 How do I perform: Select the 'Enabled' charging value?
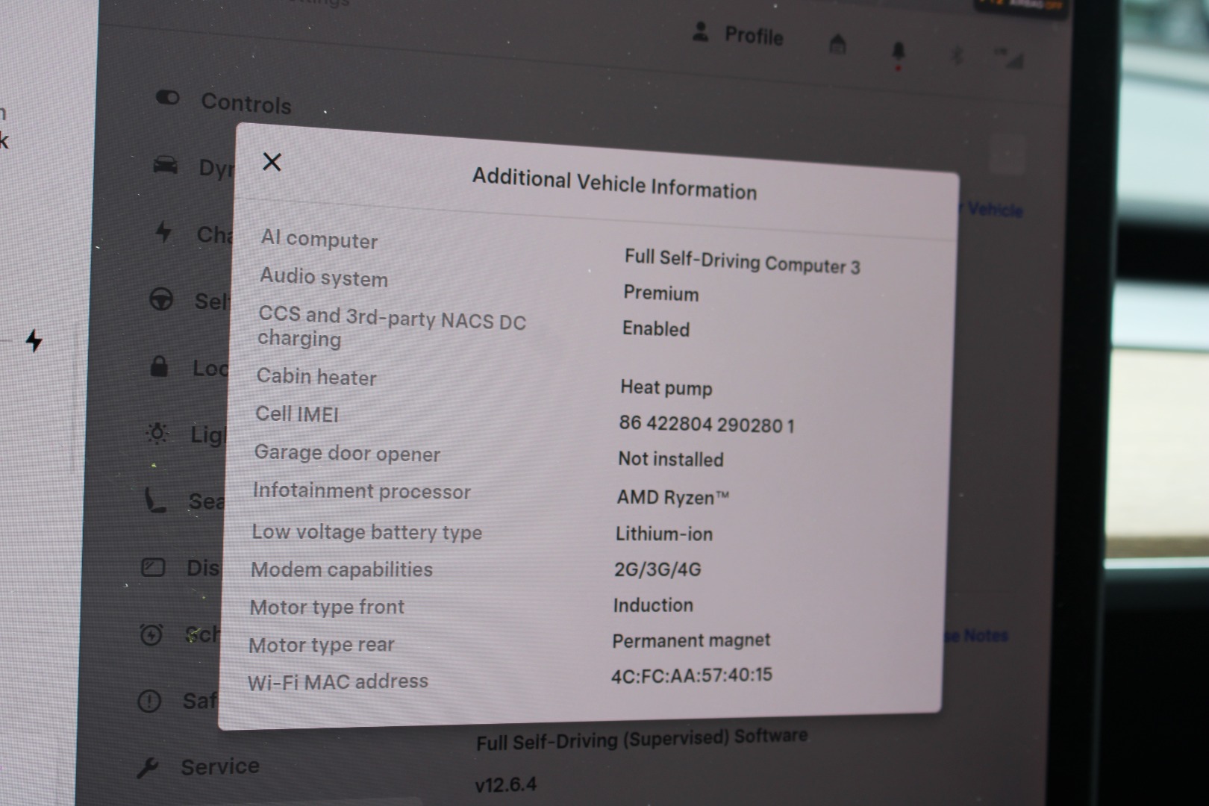pyautogui.click(x=656, y=328)
